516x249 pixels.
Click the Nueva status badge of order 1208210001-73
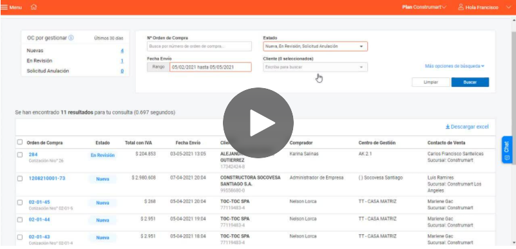point(102,180)
